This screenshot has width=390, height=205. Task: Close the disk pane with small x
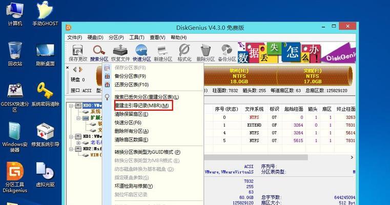tap(68, 68)
